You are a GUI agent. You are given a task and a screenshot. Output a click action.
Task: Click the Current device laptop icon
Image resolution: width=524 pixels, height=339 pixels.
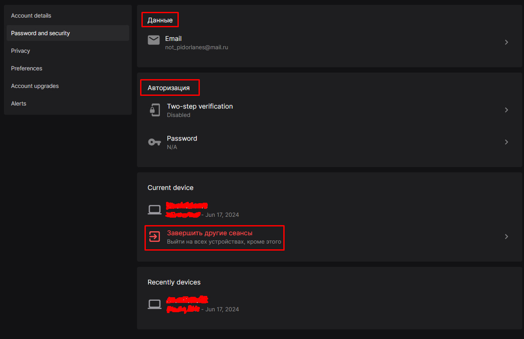click(155, 210)
